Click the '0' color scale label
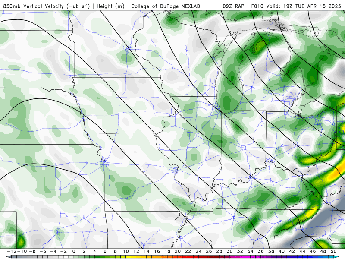This screenshot has width=345, height=259. pyautogui.click(x=73, y=251)
